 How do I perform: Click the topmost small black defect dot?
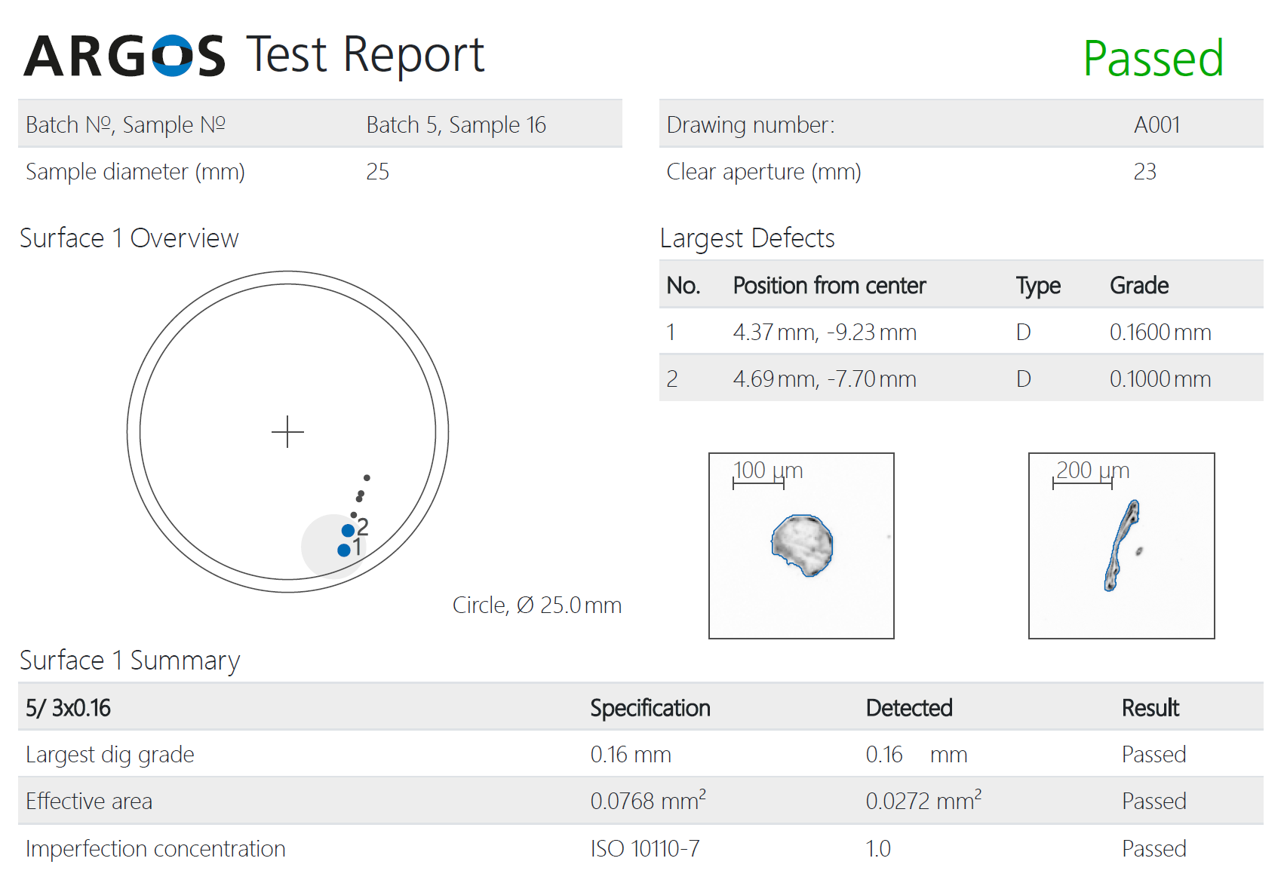click(x=367, y=477)
